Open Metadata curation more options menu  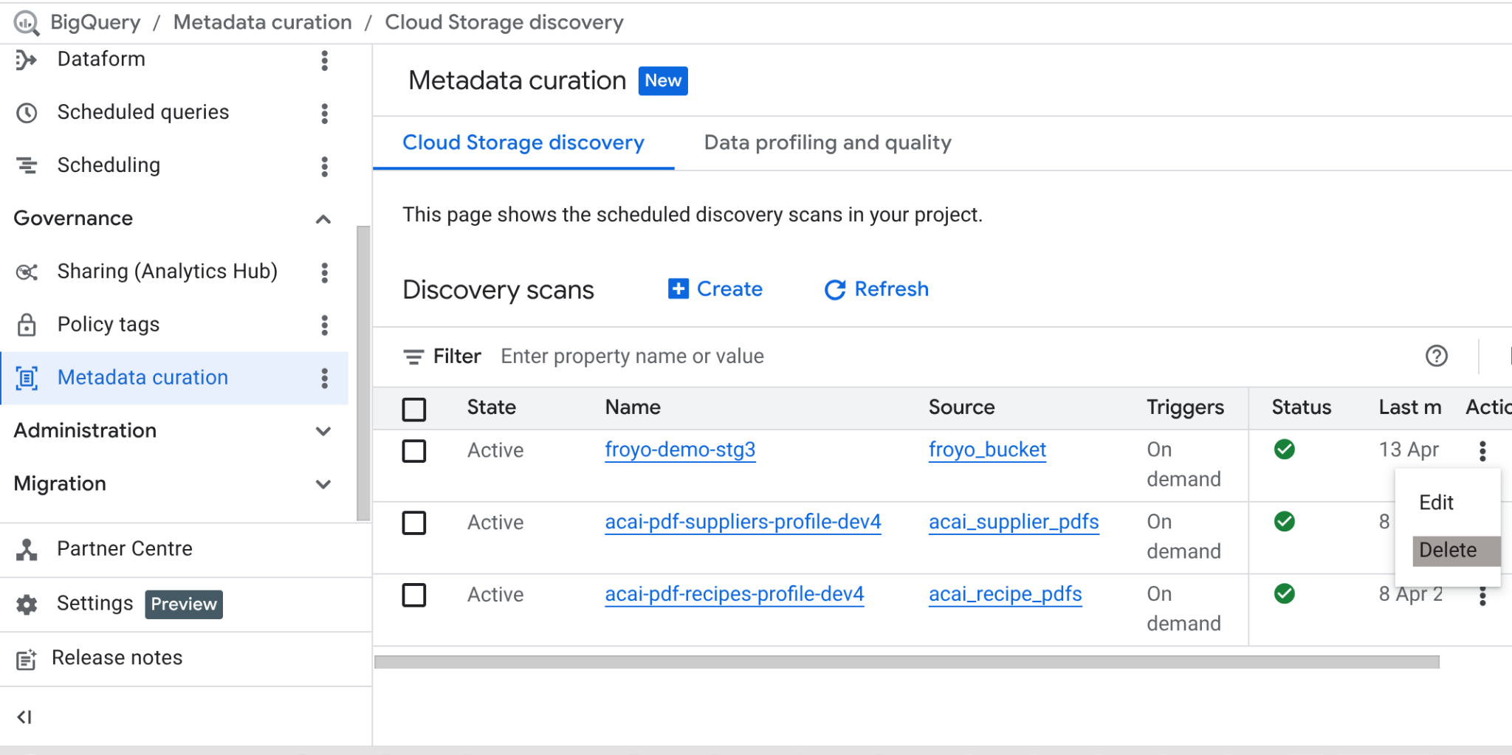(324, 379)
